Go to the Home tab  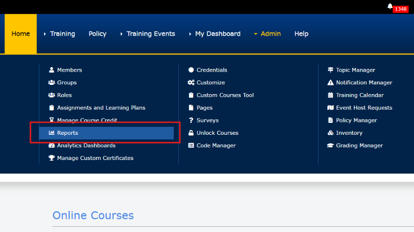click(x=21, y=34)
